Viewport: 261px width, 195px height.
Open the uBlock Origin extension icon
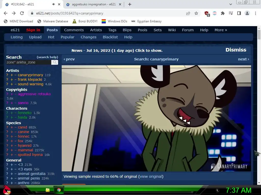[207, 13]
